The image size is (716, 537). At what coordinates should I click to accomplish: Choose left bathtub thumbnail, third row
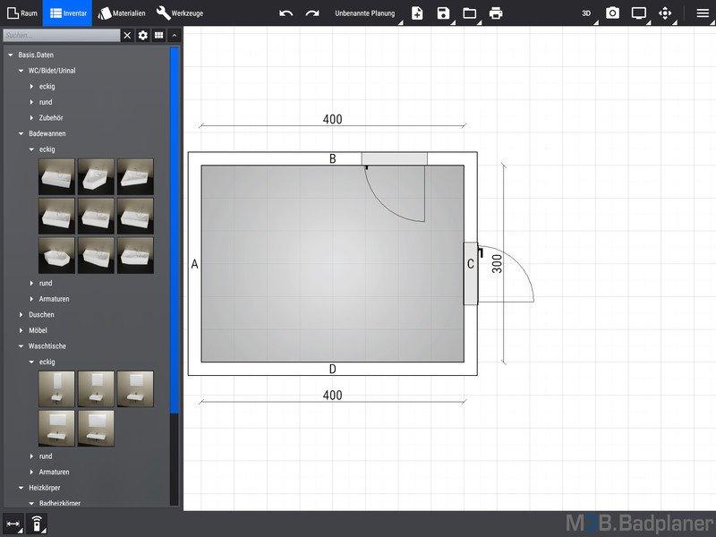click(x=56, y=256)
